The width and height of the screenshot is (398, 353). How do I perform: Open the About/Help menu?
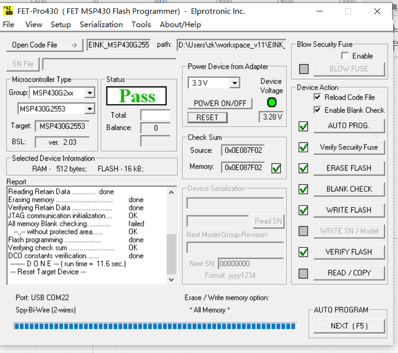(181, 25)
